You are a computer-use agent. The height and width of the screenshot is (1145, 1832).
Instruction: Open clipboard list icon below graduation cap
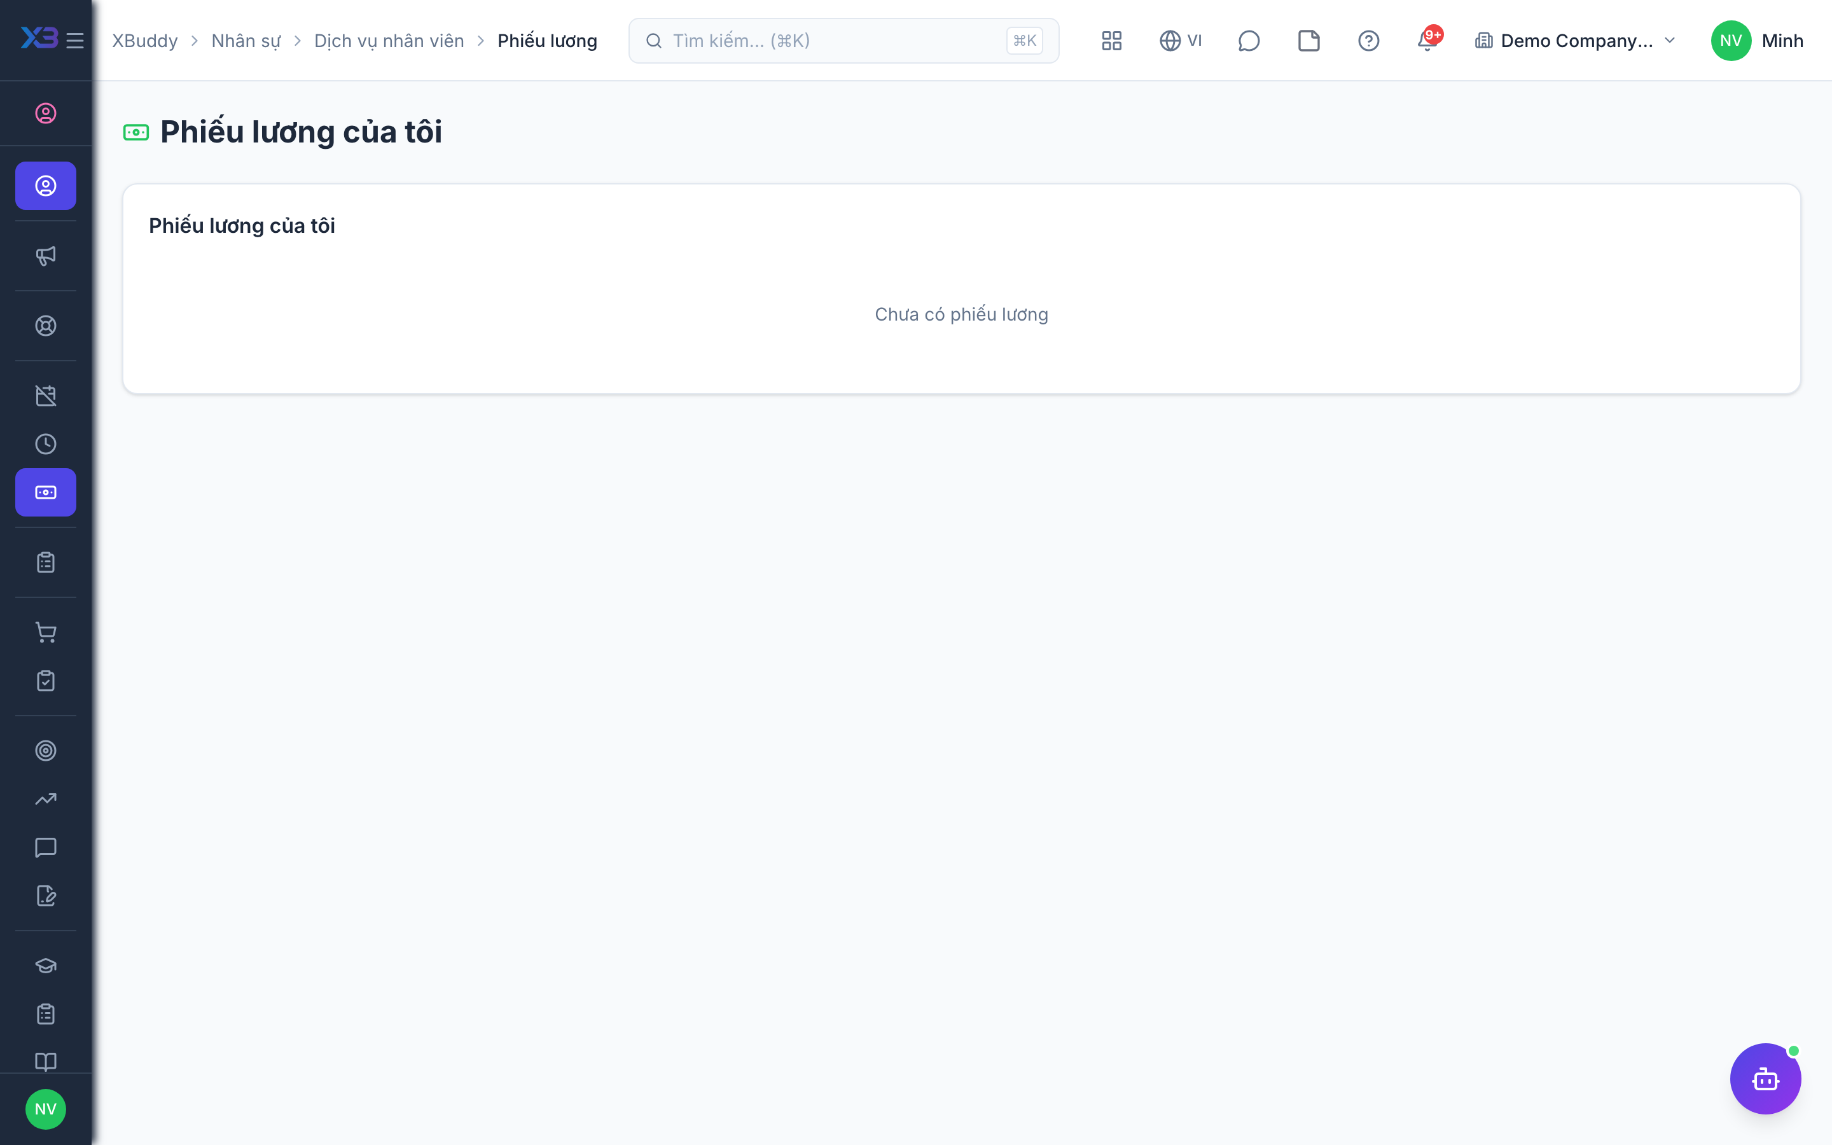(x=45, y=1014)
